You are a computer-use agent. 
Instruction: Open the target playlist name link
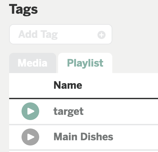click(x=69, y=111)
